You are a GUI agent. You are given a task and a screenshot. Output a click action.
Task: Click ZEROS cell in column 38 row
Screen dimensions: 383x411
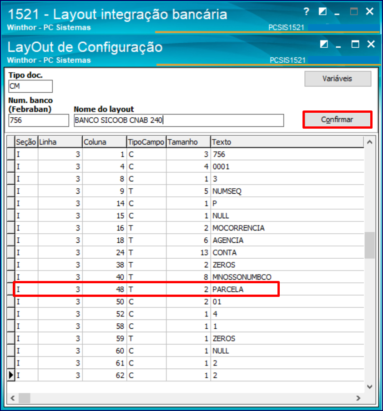pyautogui.click(x=287, y=265)
